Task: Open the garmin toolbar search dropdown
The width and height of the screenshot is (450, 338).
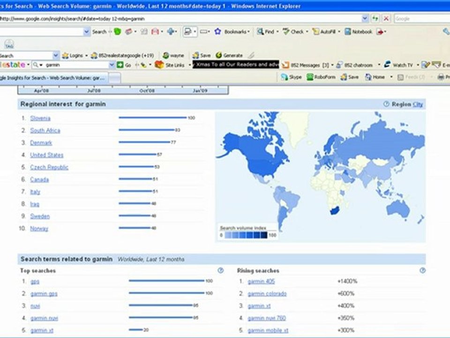Action: (x=112, y=65)
